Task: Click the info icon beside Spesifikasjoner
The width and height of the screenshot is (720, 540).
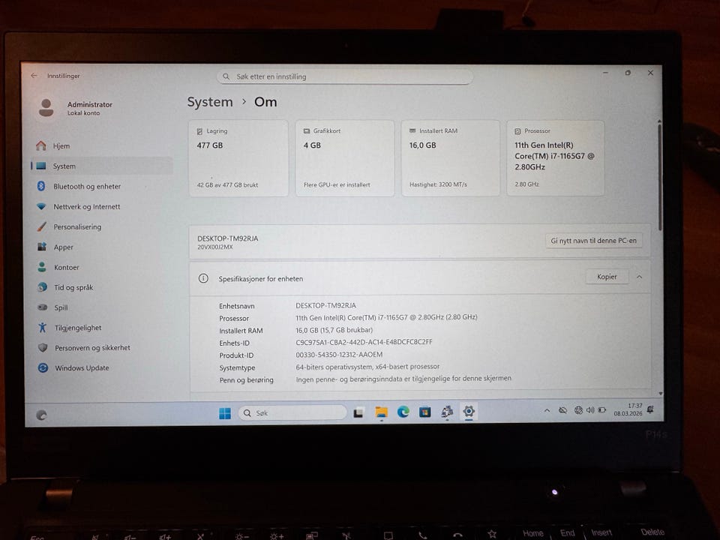Action: point(203,278)
